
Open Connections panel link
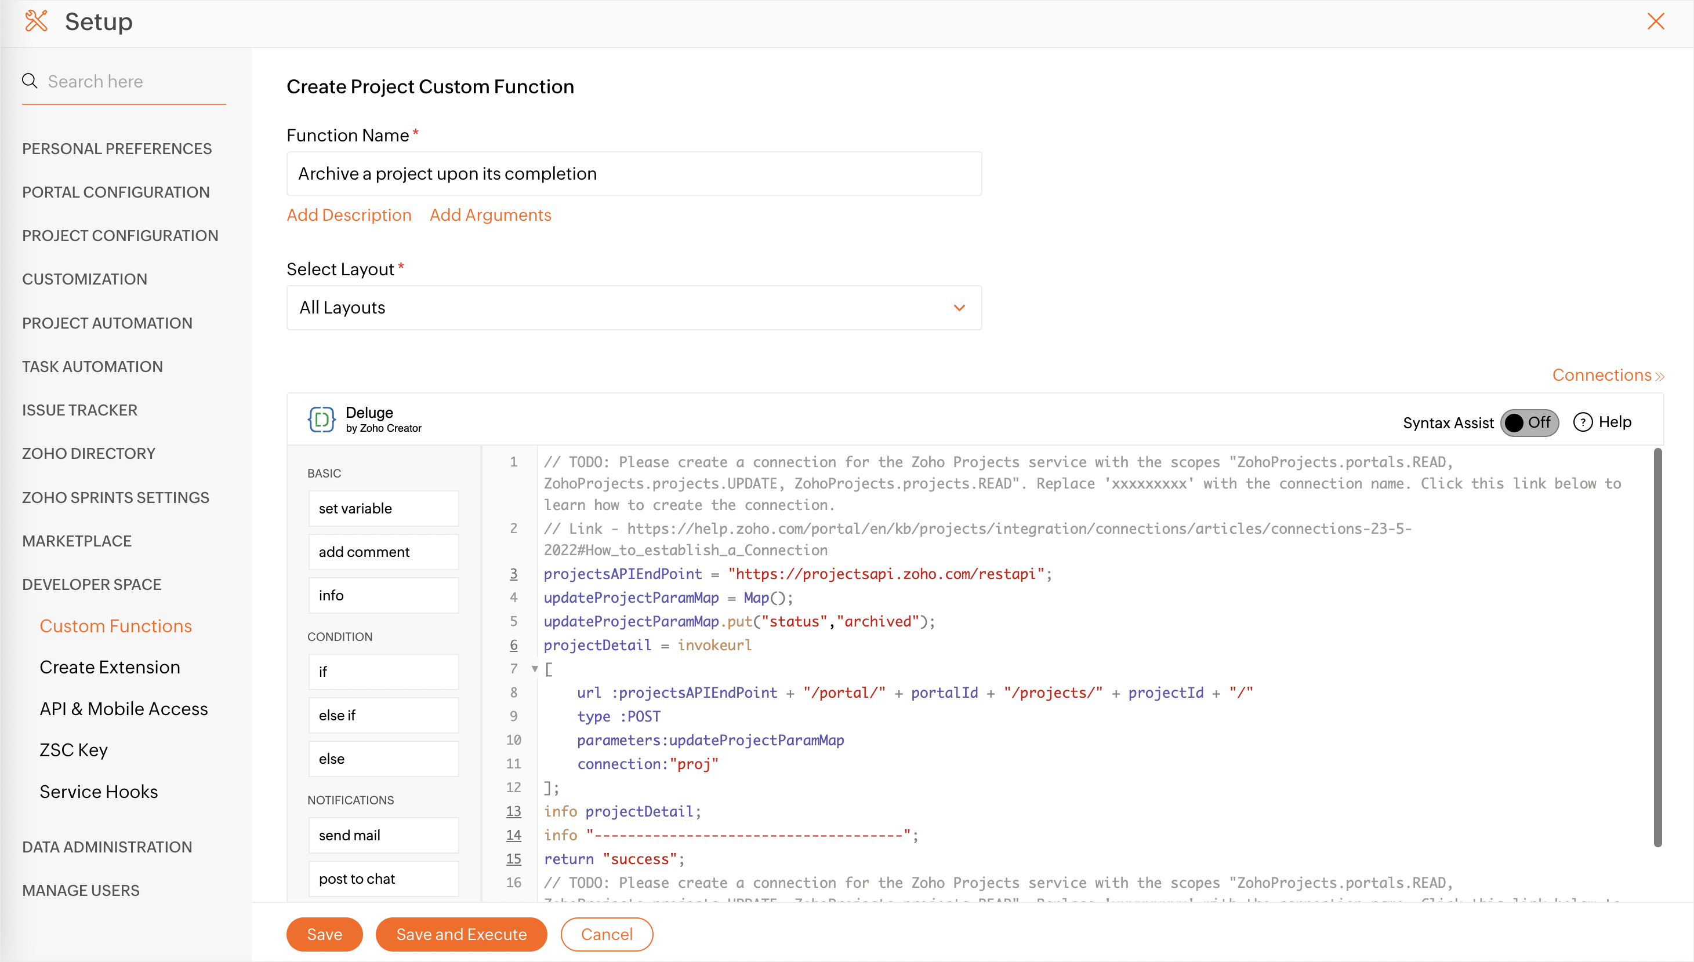1608,376
